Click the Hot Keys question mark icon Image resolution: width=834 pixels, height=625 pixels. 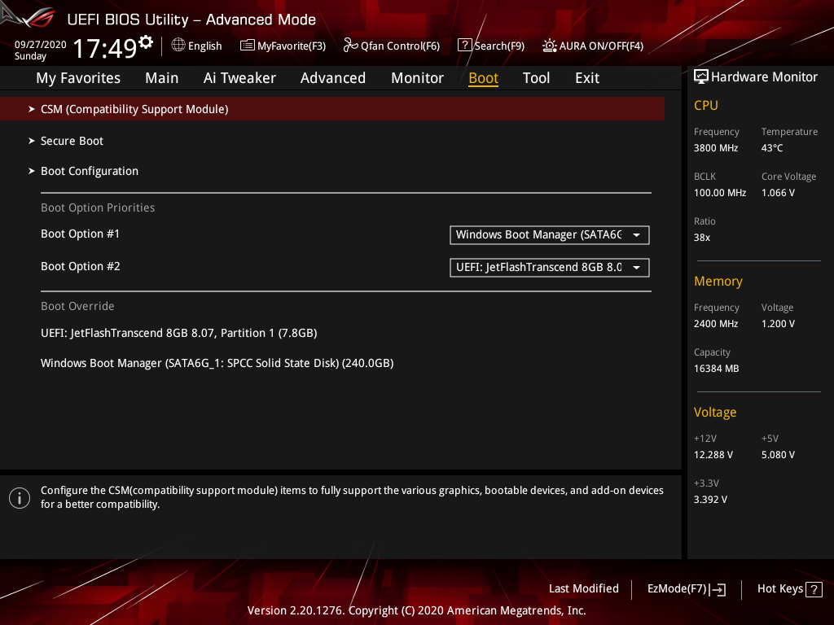(x=814, y=589)
